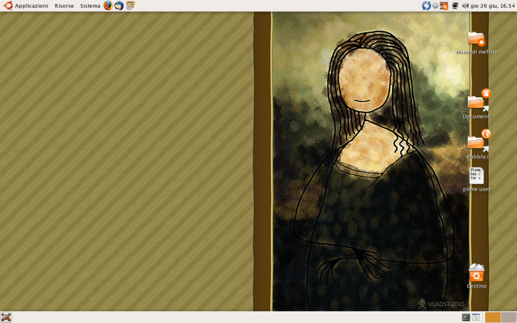Screen dimensions: 517x323
Task: Click the volume speaker icon
Action: pyautogui.click(x=465, y=6)
